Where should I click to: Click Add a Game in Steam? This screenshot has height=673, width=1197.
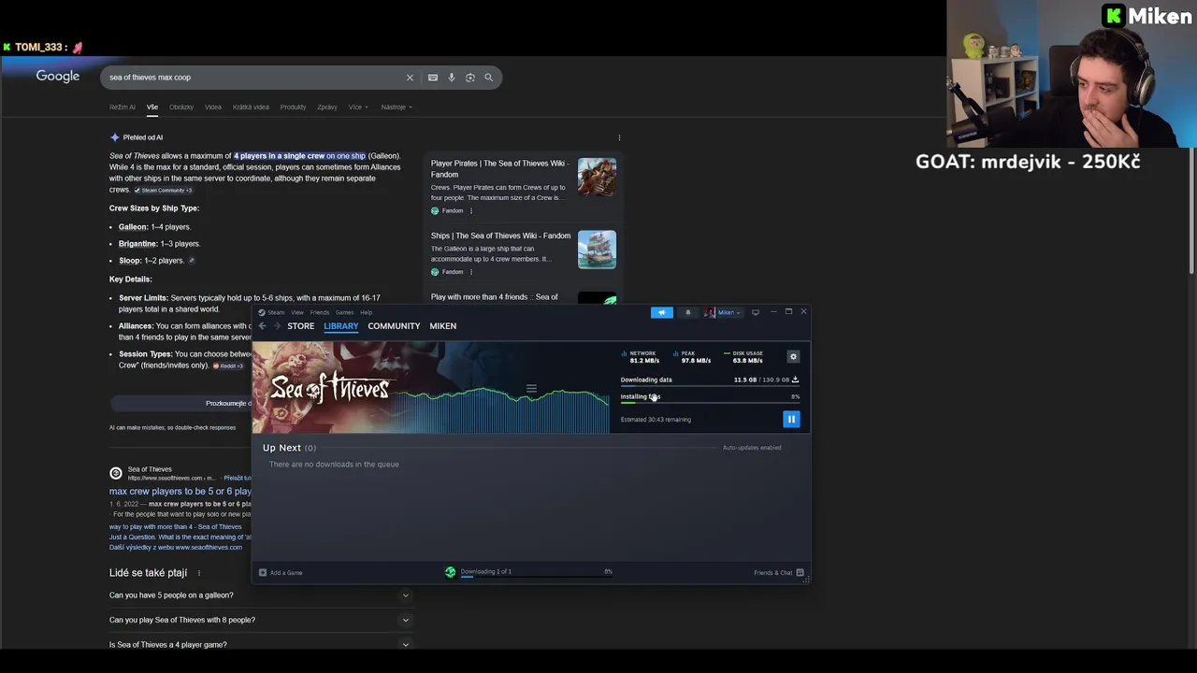[281, 573]
